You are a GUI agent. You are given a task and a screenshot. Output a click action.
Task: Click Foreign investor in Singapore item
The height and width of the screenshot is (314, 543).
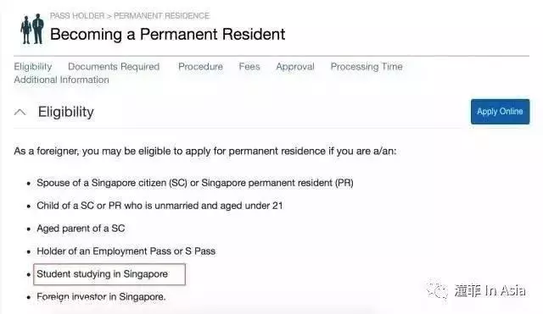[101, 297]
